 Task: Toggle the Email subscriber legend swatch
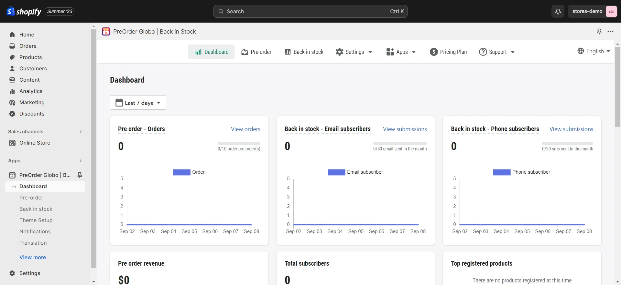coord(336,172)
